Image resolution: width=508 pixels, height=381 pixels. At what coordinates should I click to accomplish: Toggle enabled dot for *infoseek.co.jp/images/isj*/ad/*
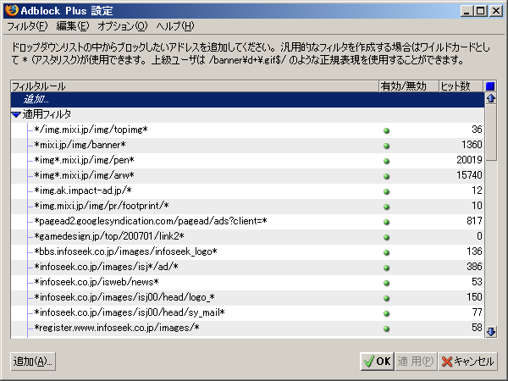[386, 268]
